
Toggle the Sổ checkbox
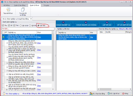9,25
